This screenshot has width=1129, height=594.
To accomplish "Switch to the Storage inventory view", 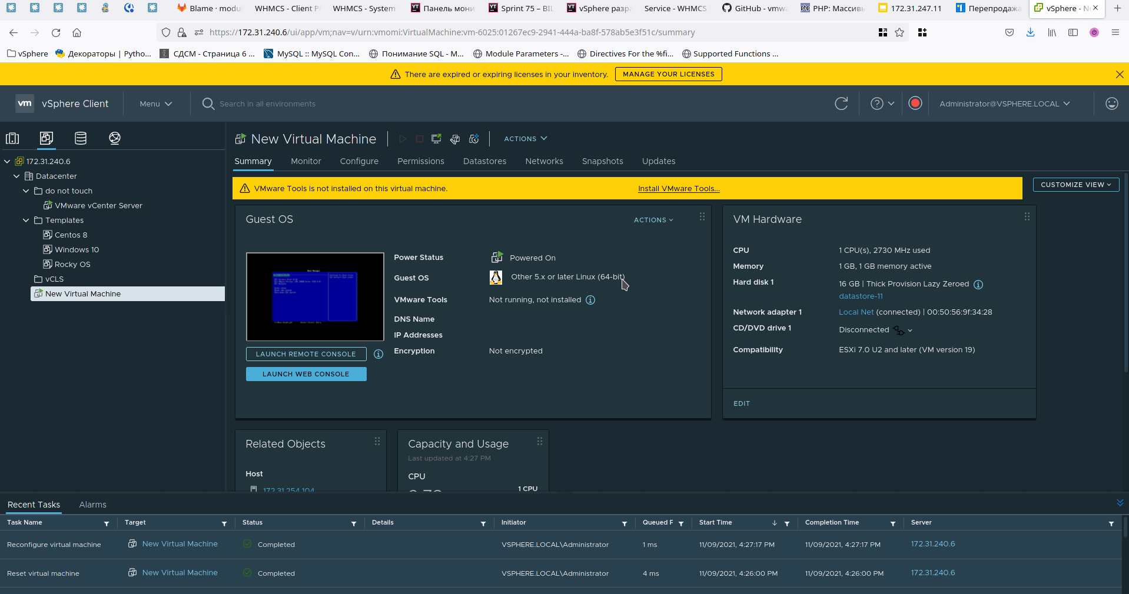I will click(81, 138).
